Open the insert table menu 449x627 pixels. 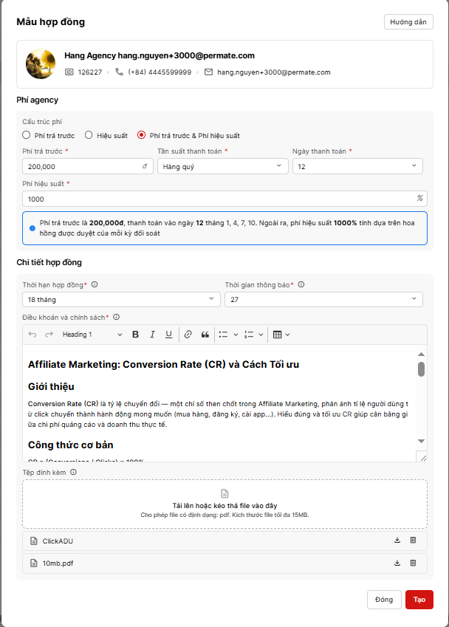pos(281,335)
